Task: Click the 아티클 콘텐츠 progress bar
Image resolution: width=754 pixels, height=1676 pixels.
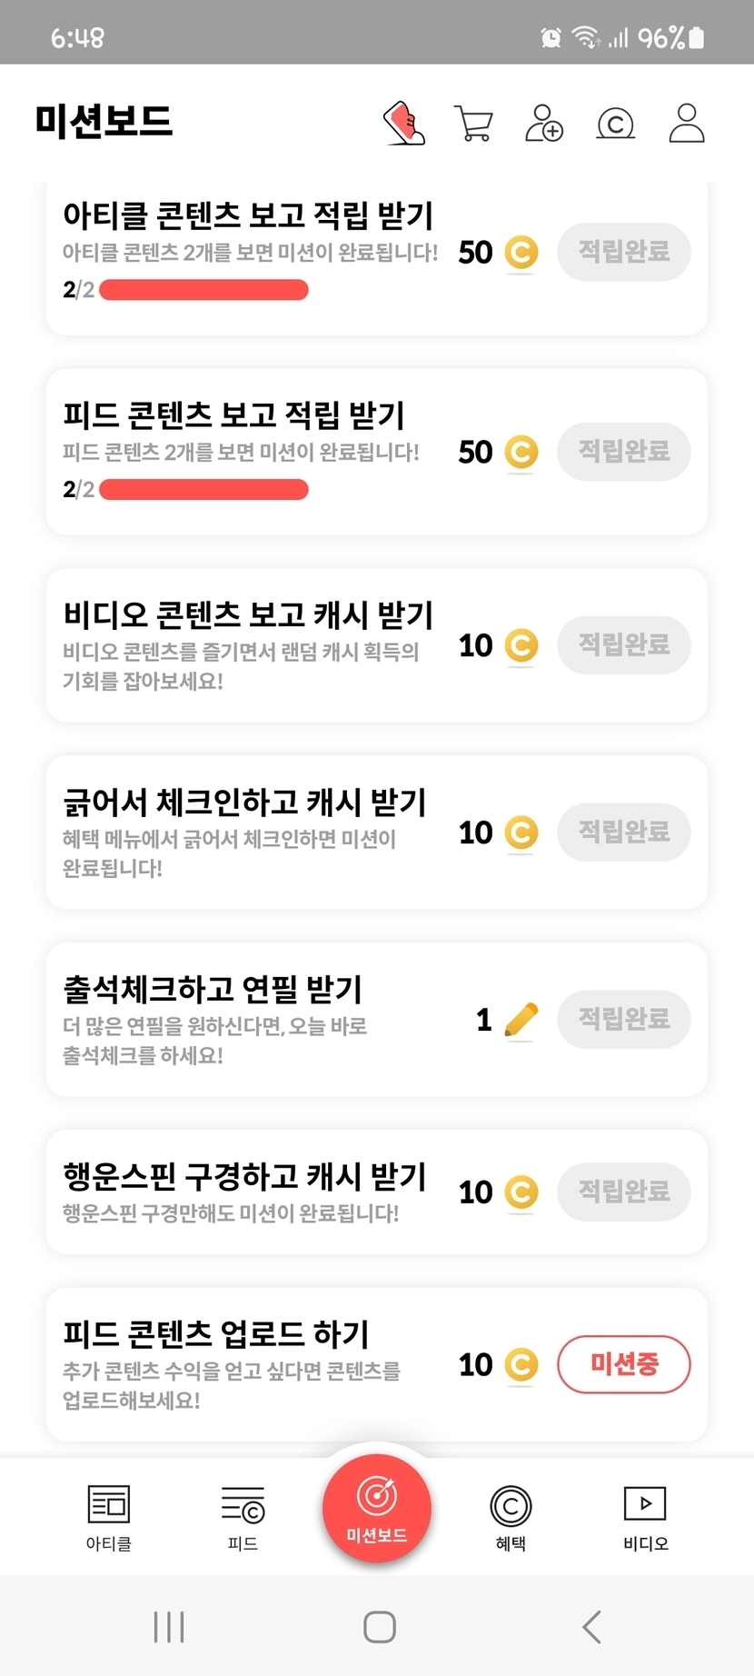Action: pyautogui.click(x=203, y=290)
